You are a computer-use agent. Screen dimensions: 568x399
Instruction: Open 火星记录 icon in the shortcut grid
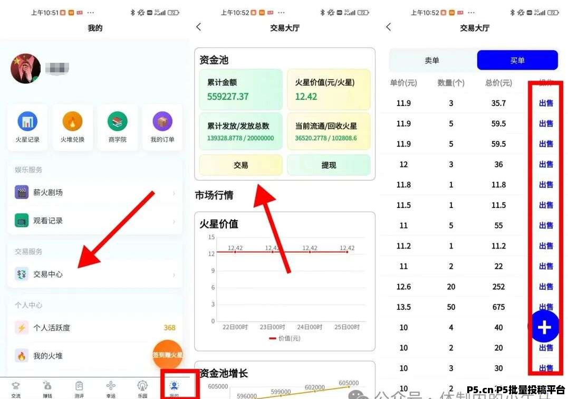pyautogui.click(x=27, y=122)
